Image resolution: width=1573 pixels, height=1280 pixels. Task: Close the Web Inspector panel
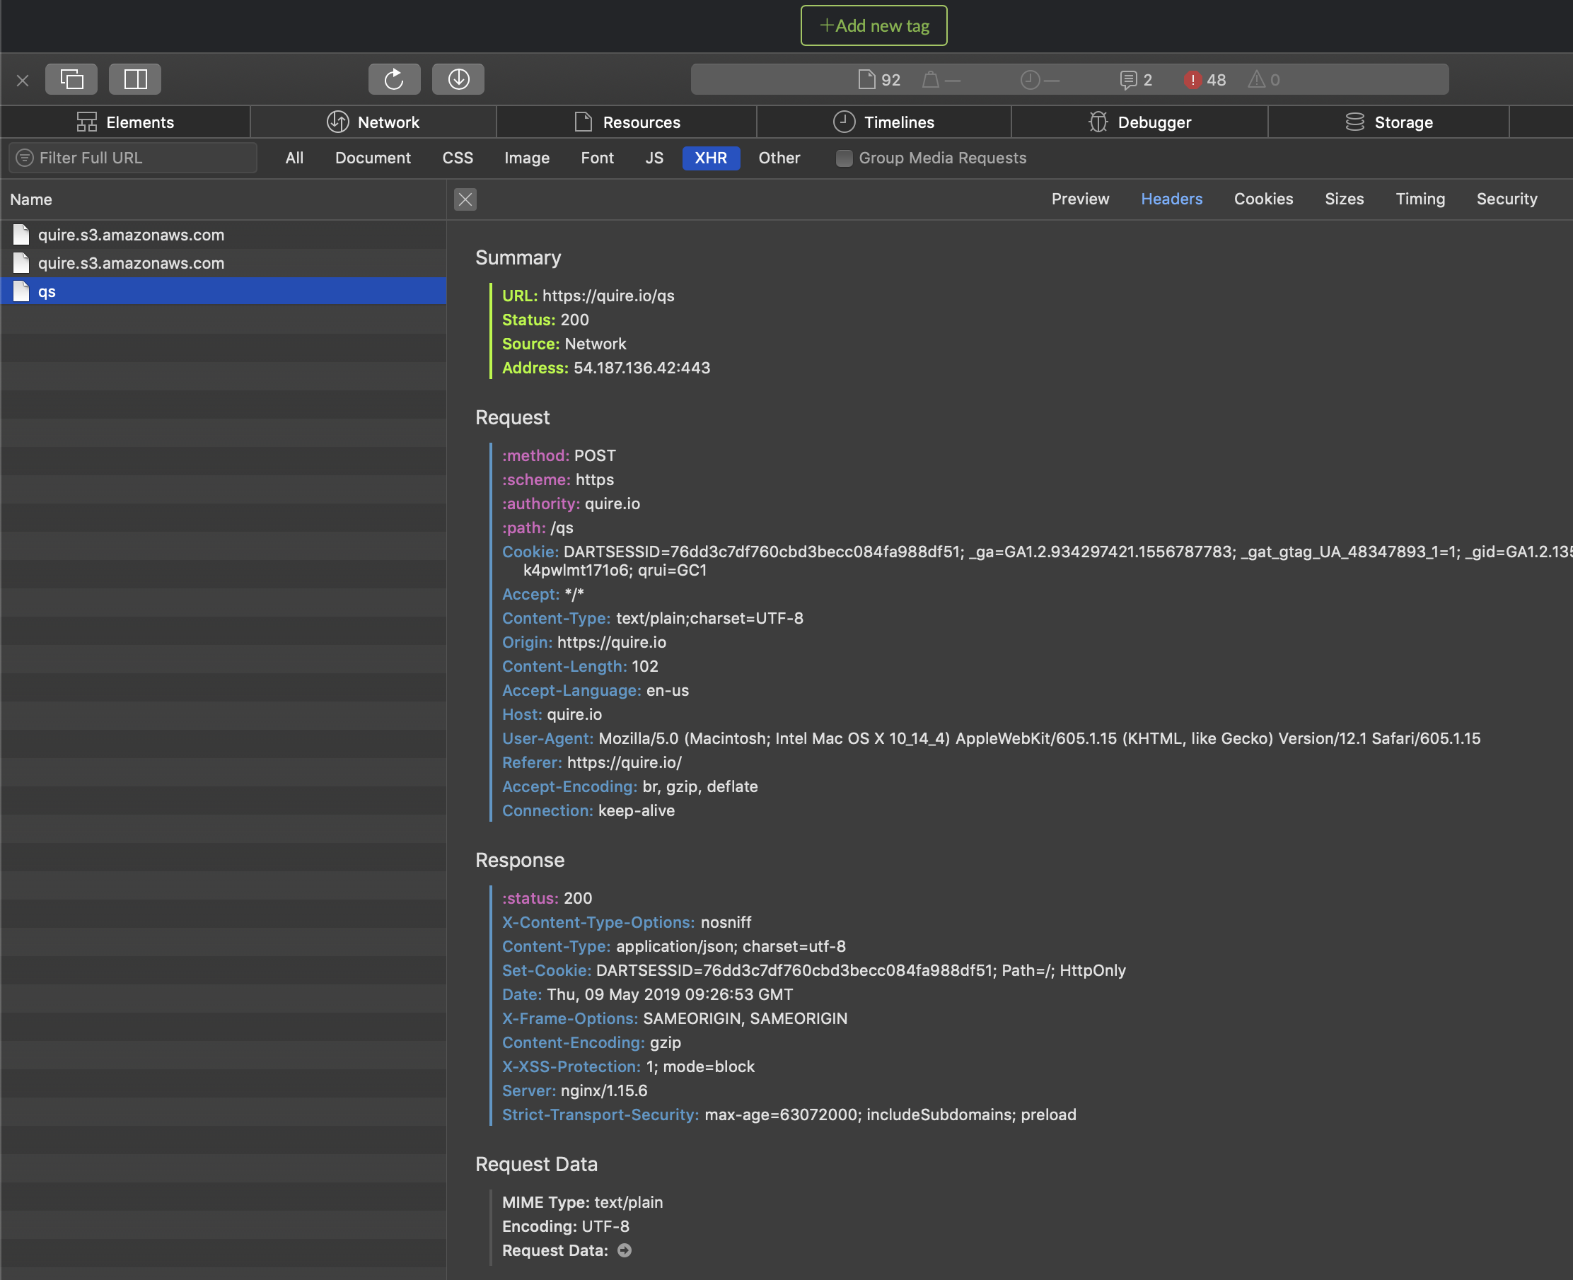point(23,81)
